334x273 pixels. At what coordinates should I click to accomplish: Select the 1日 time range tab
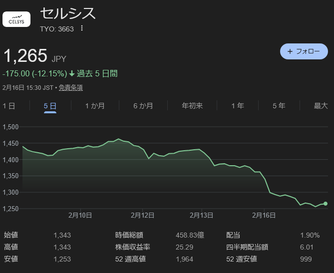click(x=8, y=106)
